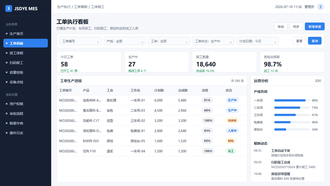
Task: Open the 工单编号 dropdown
Action: tap(80, 41)
